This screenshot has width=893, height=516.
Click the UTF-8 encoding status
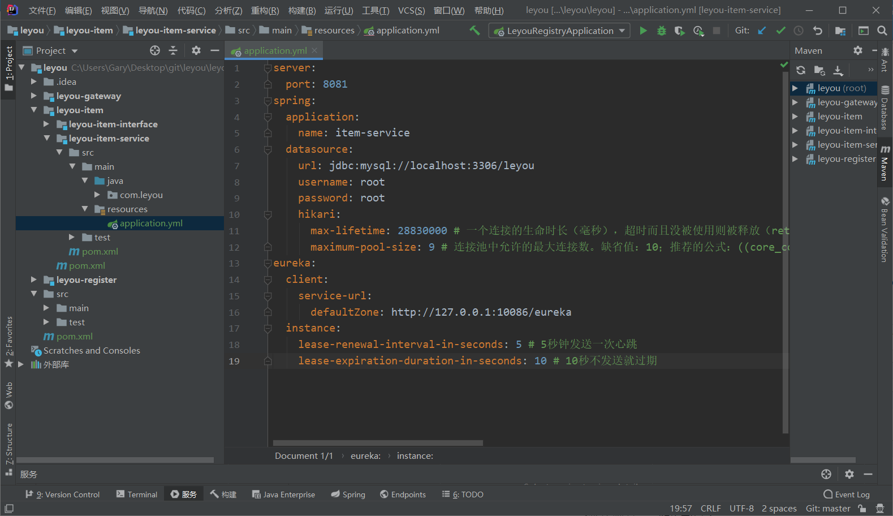coord(741,509)
